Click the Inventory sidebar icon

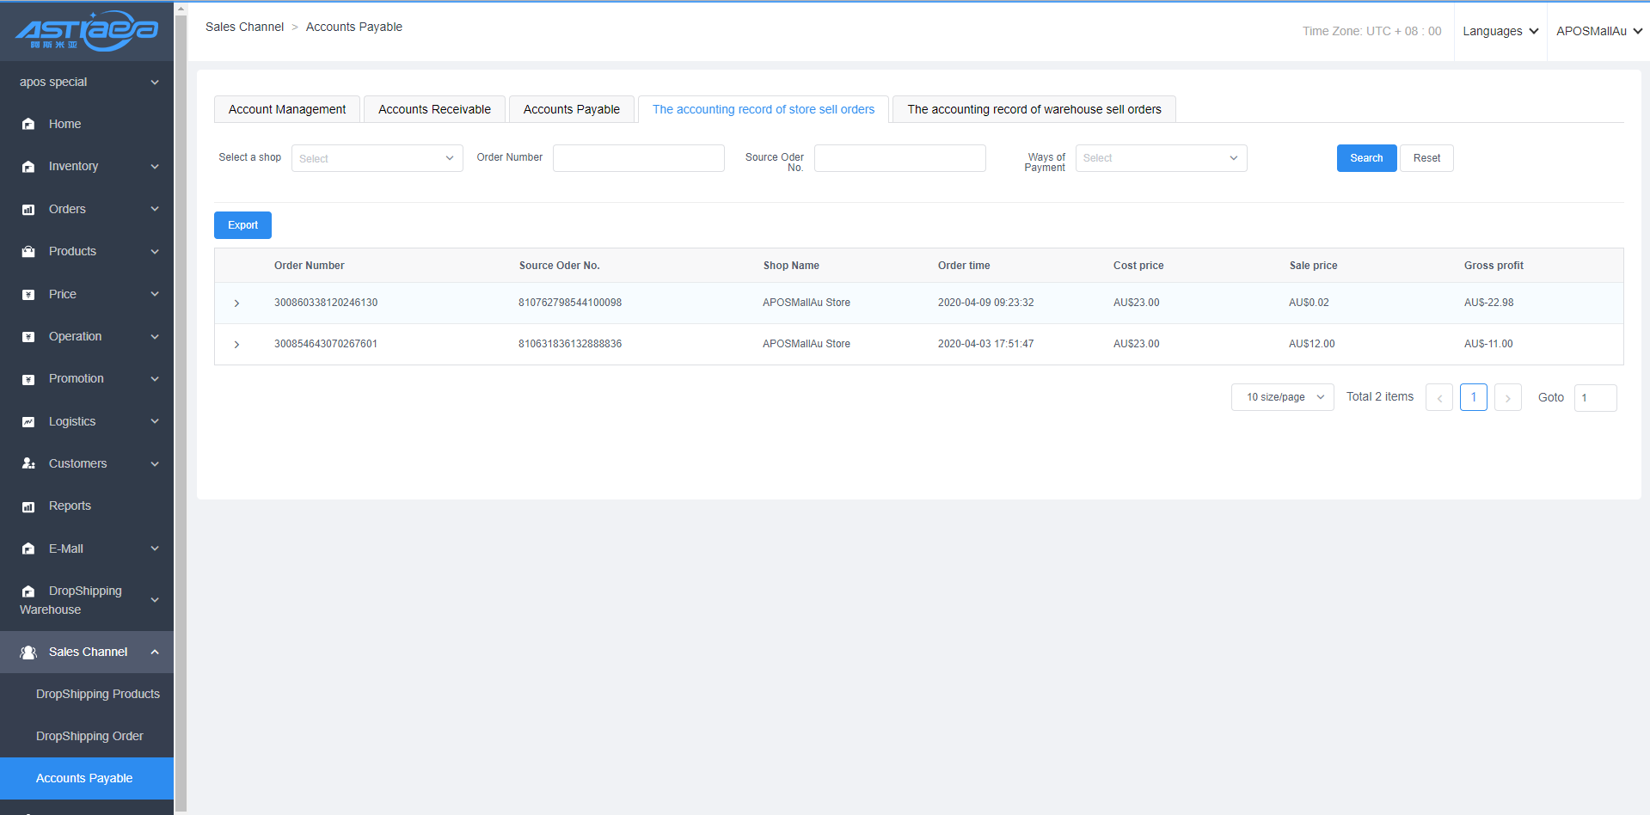coord(28,167)
